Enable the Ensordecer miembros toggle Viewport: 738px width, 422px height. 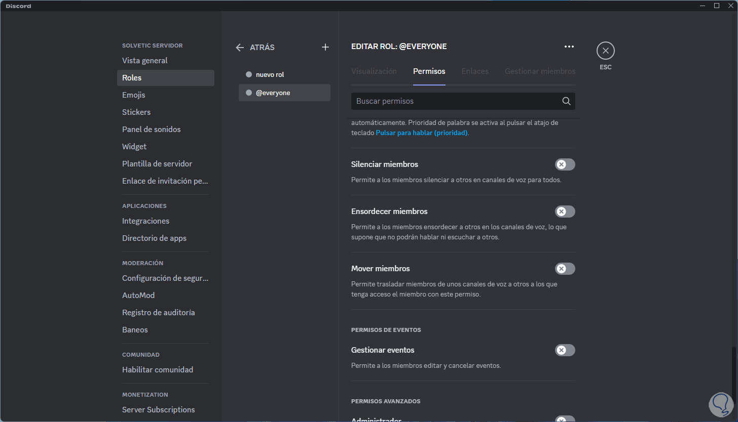[x=565, y=212]
